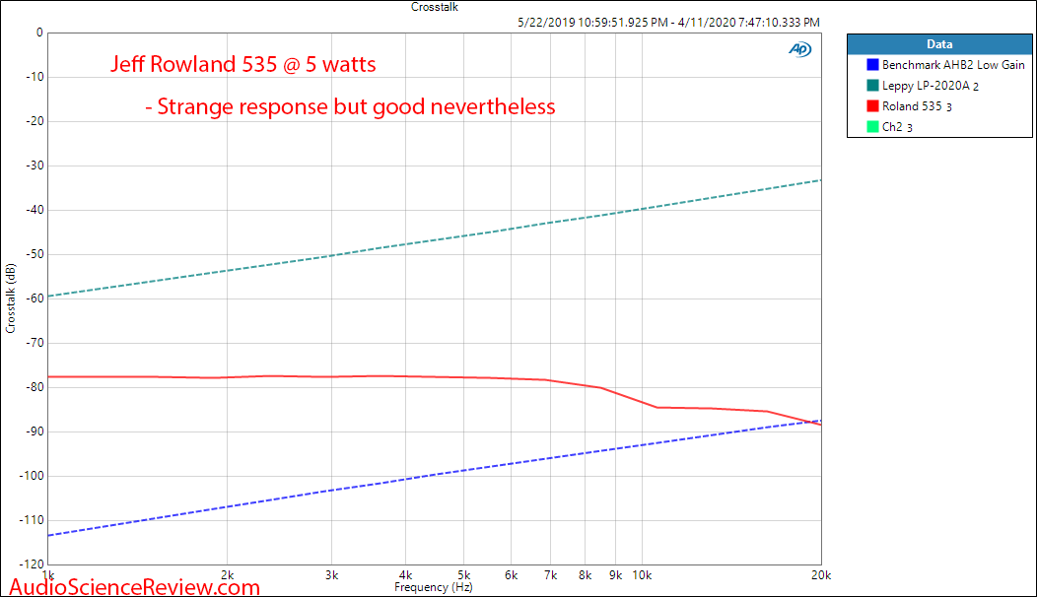Click the measurement date range timestamp
The width and height of the screenshot is (1037, 597).
[x=668, y=23]
